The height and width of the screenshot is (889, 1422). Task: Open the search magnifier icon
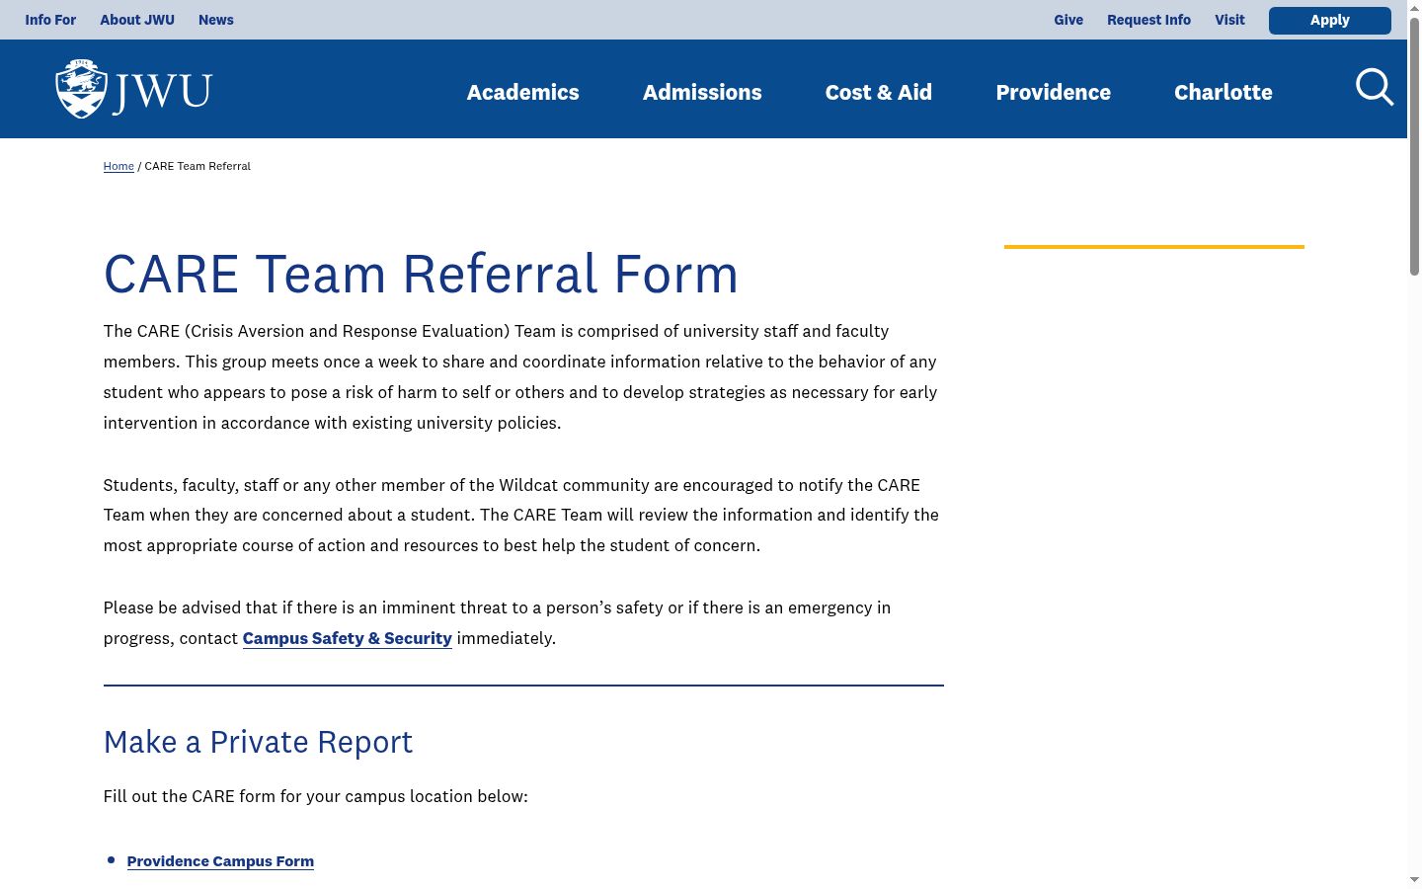pos(1375,88)
